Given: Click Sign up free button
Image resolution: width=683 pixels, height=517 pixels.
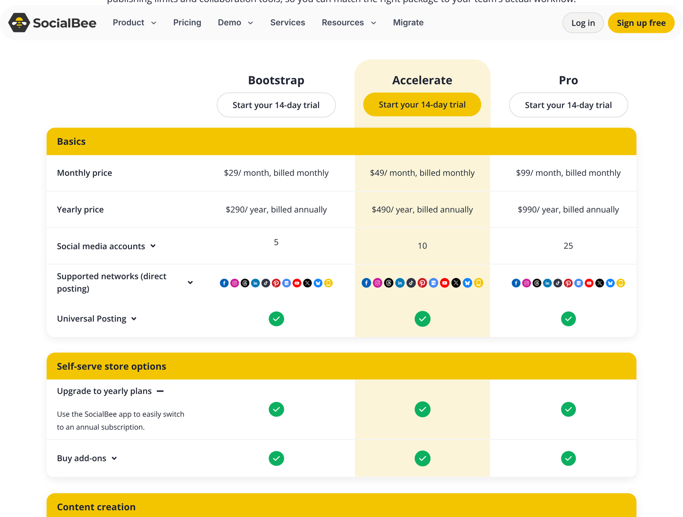Looking at the screenshot, I should point(641,23).
